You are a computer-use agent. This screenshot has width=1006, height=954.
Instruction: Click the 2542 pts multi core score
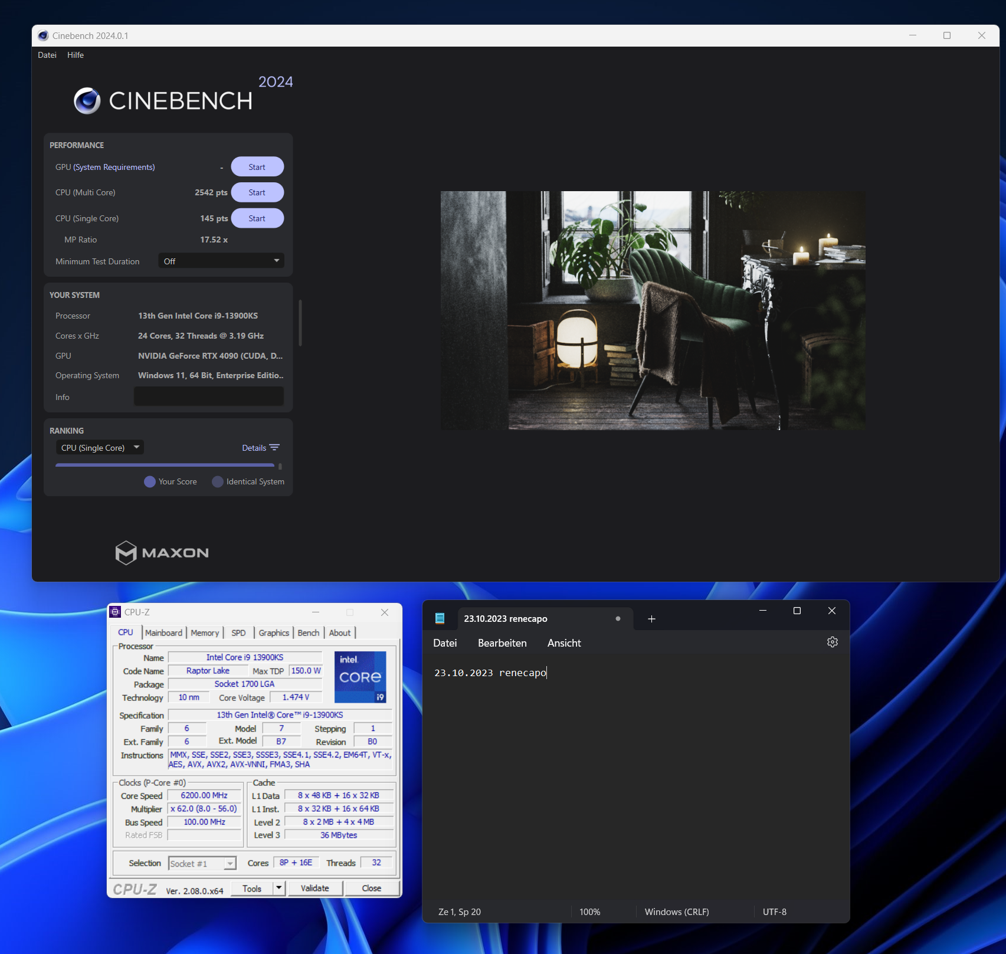pos(211,192)
